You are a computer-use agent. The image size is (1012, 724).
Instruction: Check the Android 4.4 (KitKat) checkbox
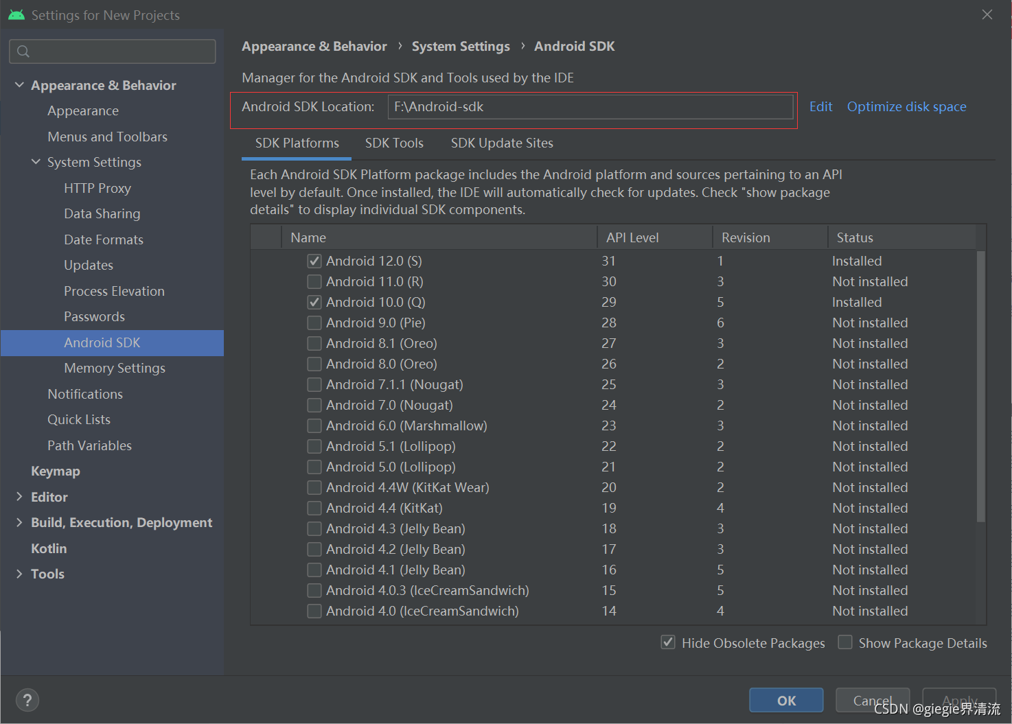coord(314,509)
